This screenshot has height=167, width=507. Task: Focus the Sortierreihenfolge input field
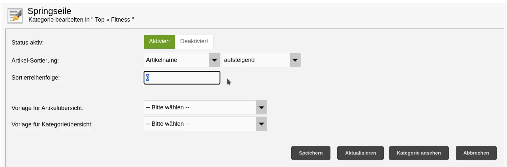pos(182,78)
